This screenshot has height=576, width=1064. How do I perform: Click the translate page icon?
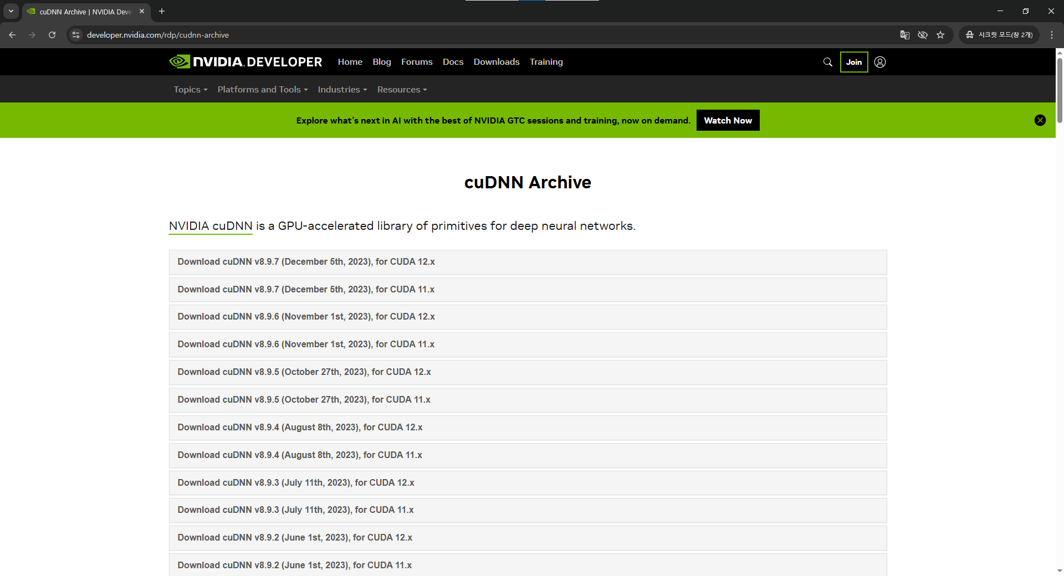pos(905,35)
